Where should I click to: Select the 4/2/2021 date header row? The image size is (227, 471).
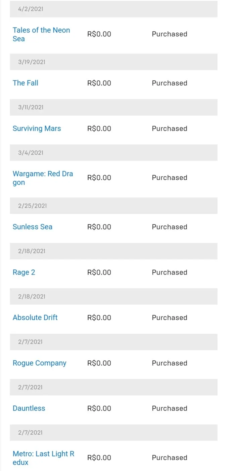113,9
